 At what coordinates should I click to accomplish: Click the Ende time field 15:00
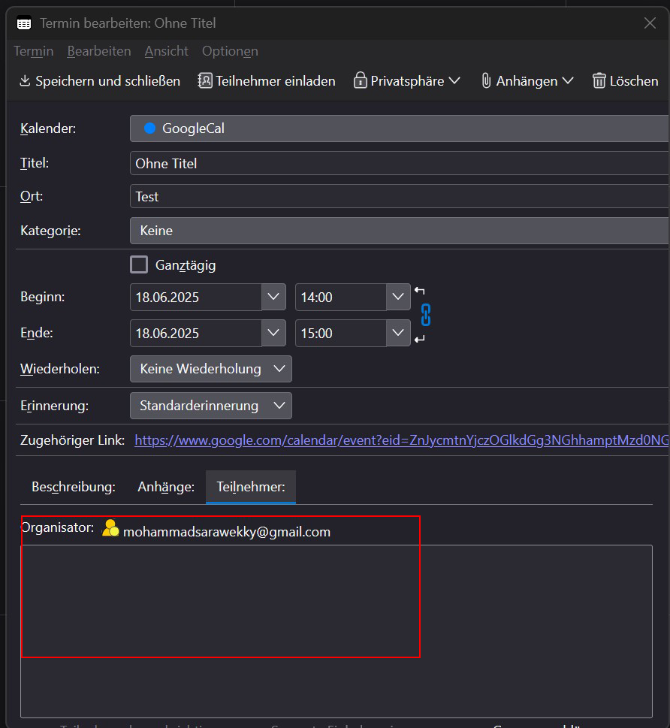click(340, 334)
